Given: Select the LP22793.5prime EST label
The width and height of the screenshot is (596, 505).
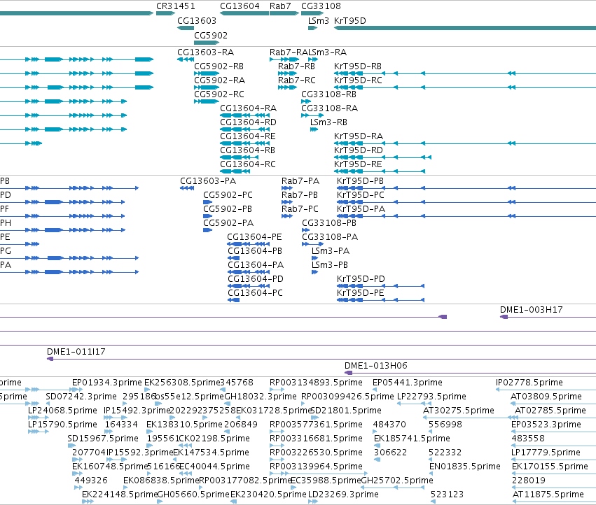Looking at the screenshot, I should click(x=431, y=396).
